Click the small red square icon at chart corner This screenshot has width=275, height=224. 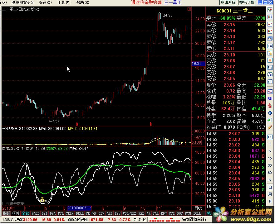click(x=189, y=9)
